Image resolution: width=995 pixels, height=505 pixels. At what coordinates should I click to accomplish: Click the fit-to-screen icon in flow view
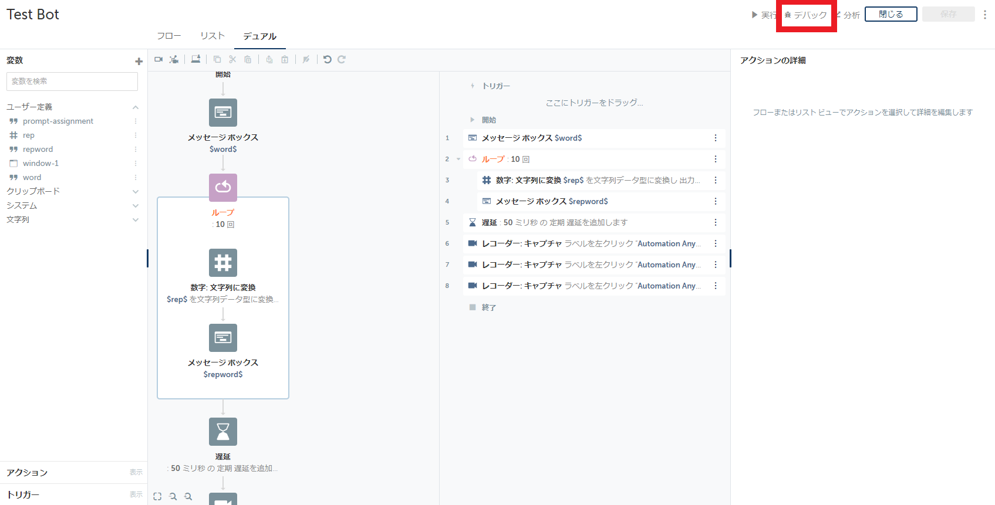click(x=157, y=496)
